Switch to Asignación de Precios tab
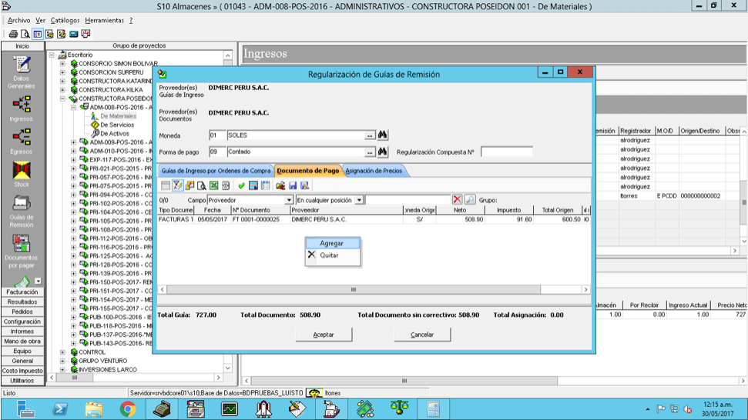 tap(374, 171)
